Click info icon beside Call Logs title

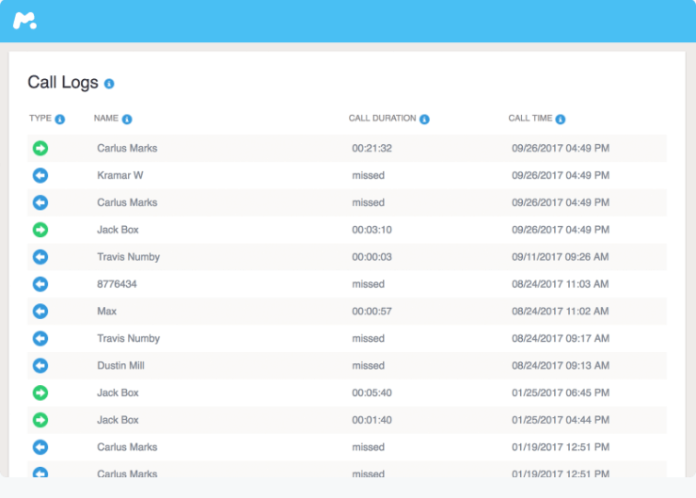109,84
